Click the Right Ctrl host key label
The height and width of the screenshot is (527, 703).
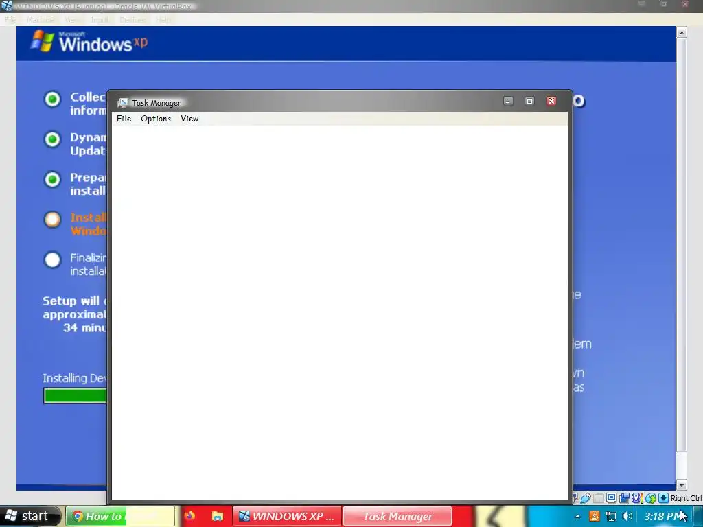[x=686, y=498]
